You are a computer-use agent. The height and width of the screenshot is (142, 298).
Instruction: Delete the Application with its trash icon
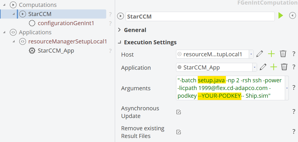point(284,67)
